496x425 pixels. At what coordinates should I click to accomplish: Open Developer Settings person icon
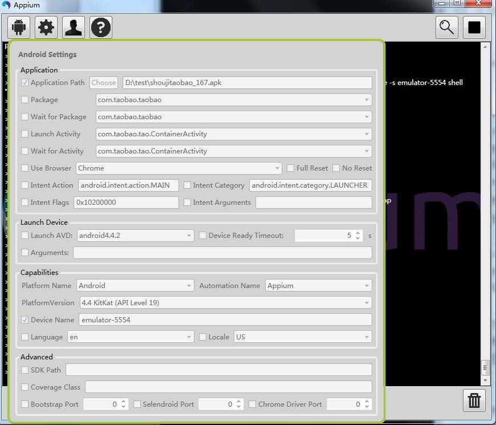[74, 27]
